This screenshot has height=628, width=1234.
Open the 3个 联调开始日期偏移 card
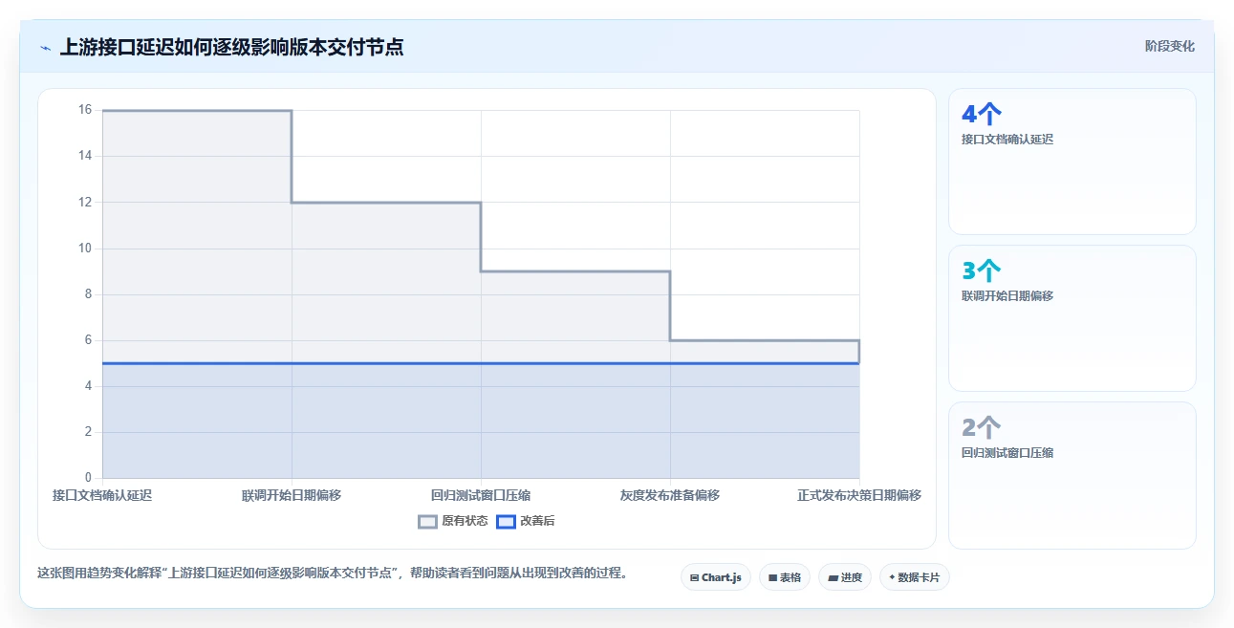[x=1072, y=318]
